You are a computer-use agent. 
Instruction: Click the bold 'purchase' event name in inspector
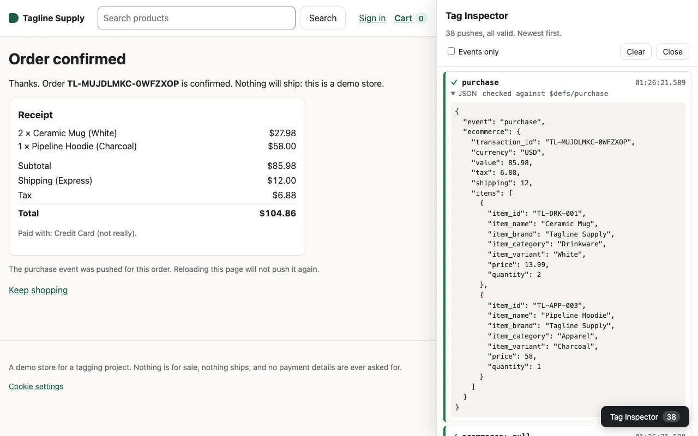coord(480,82)
